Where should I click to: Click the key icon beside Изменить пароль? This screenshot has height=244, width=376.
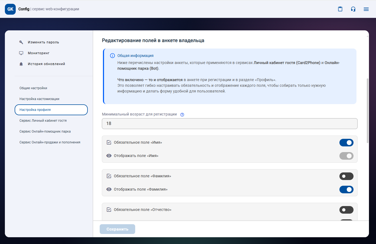(21, 42)
